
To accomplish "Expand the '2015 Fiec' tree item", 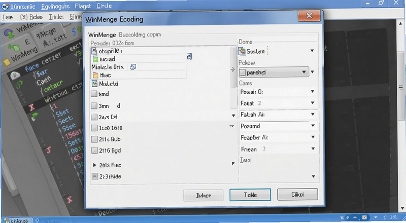I will 94,165.
